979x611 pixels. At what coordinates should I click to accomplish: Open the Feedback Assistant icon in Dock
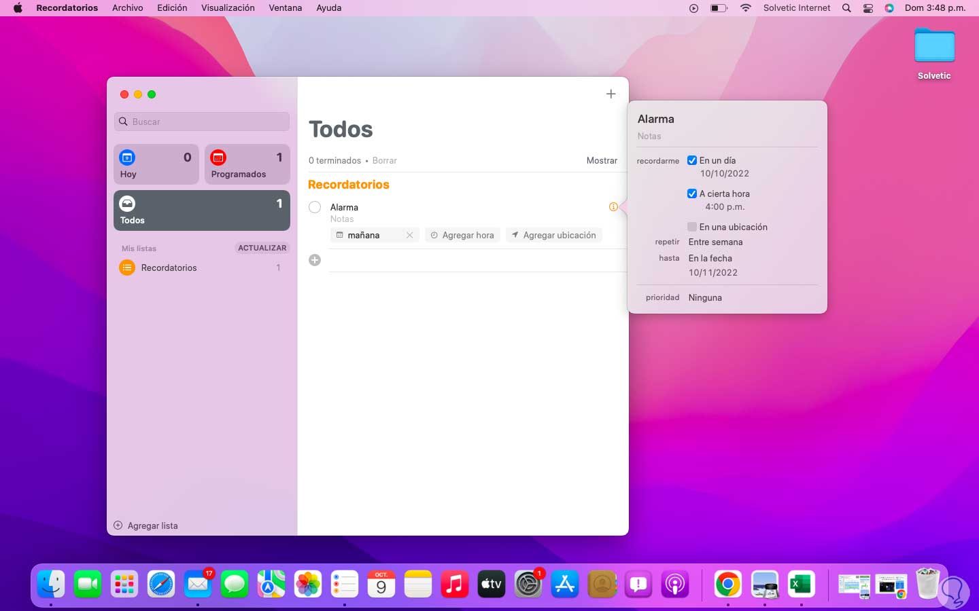tap(638, 584)
